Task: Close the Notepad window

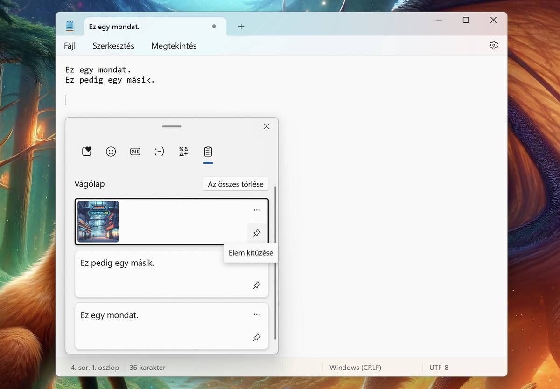Action: 493,20
